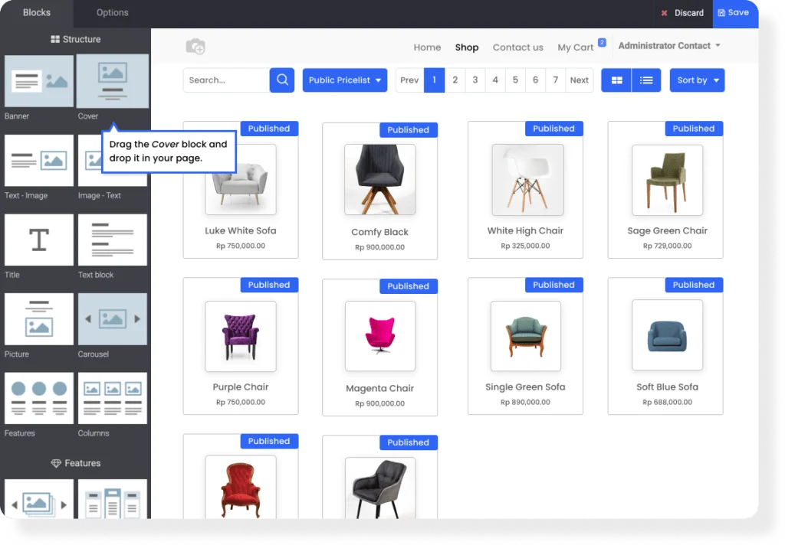Click the Rp 688,000.00 price text

668,403
